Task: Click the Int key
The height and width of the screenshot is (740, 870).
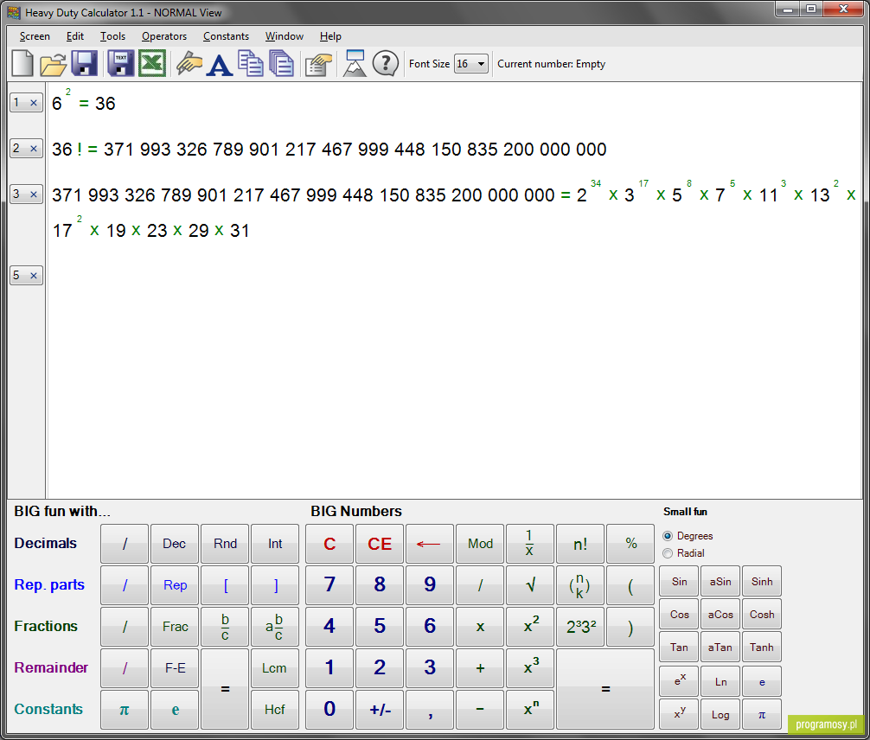Action: coord(275,544)
